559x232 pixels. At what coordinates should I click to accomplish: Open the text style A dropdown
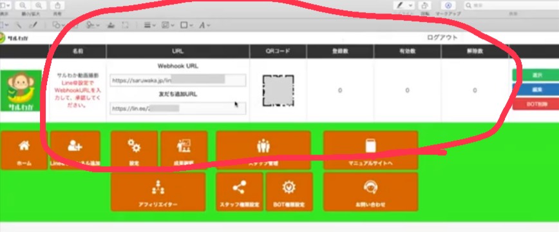click(205, 25)
